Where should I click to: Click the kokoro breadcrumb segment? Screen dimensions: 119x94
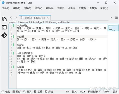[24, 22]
